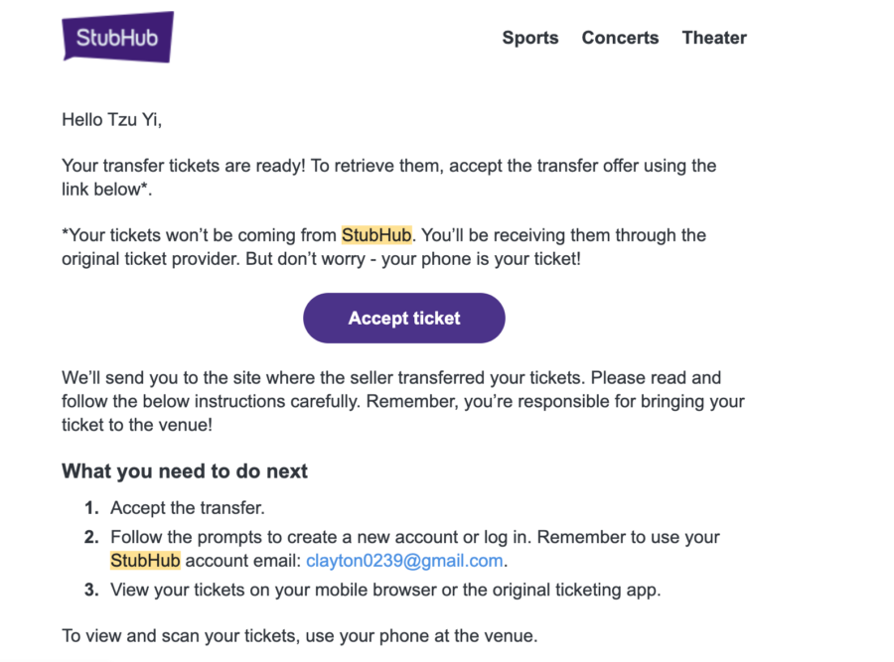This screenshot has width=894, height=662.
Task: Open the Concerts section in the navigation
Action: [x=620, y=38]
